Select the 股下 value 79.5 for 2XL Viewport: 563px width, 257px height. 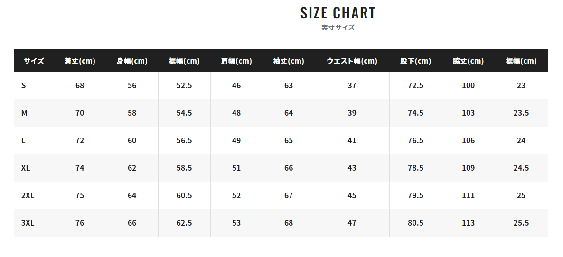pos(415,195)
